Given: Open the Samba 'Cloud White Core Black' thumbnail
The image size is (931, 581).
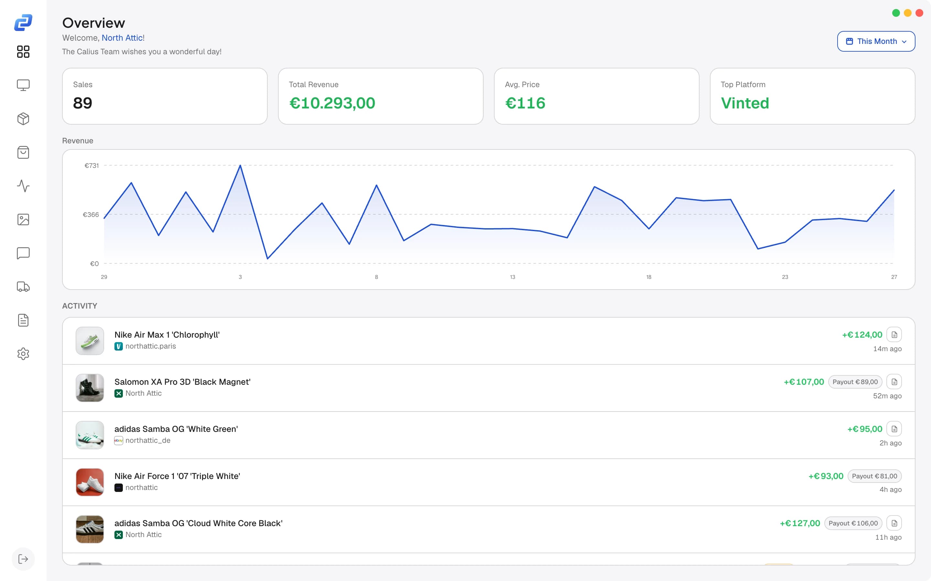Looking at the screenshot, I should (x=90, y=529).
